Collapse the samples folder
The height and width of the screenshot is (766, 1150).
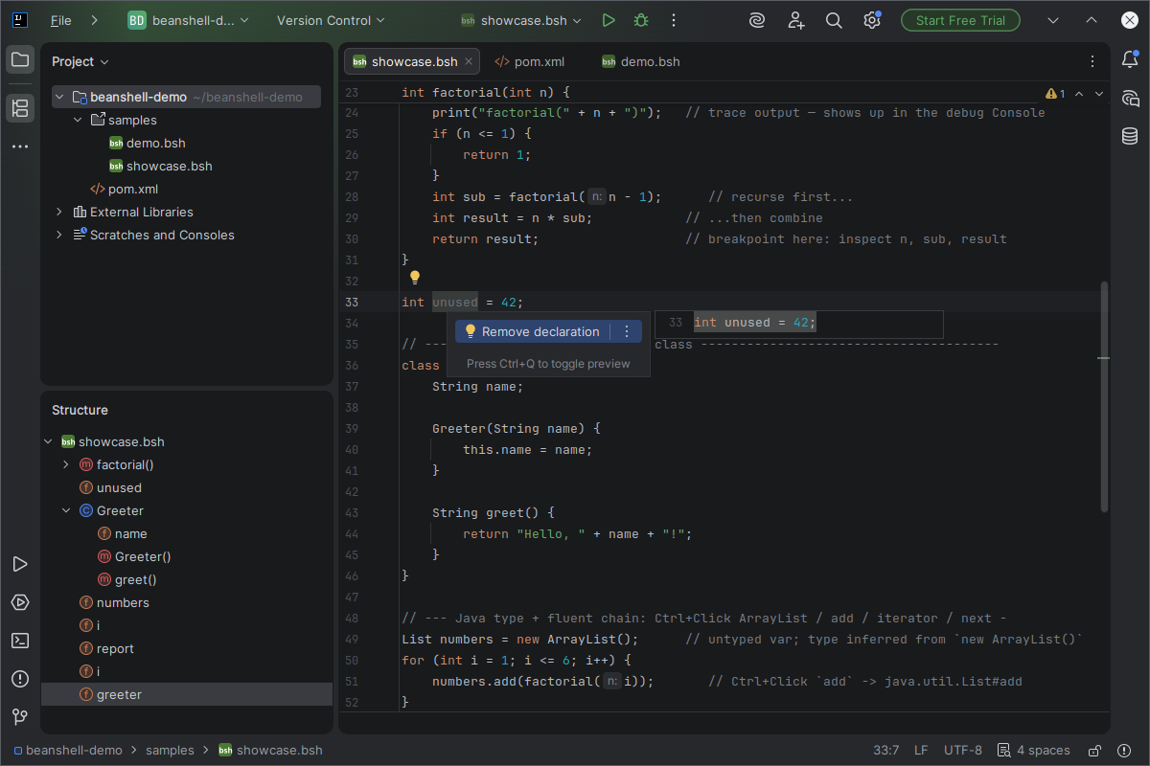point(78,120)
